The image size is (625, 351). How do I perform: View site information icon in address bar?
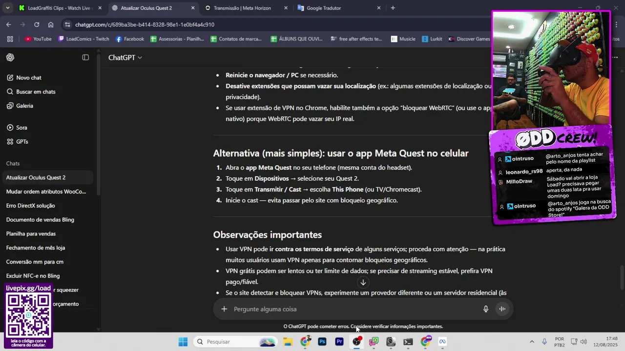67,24
